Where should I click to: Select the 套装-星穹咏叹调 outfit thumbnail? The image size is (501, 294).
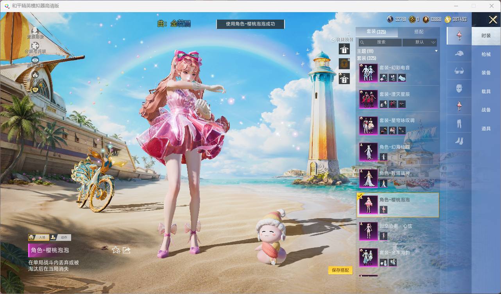pos(369,125)
